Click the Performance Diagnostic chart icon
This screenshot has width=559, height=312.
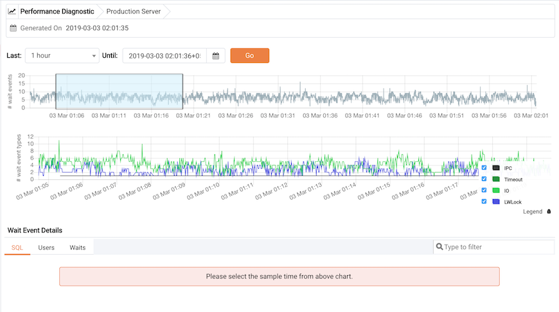click(12, 12)
